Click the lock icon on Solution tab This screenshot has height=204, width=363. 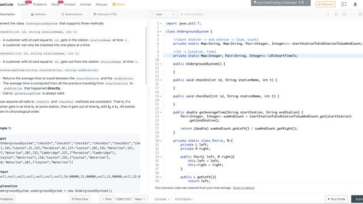tap(32, 14)
